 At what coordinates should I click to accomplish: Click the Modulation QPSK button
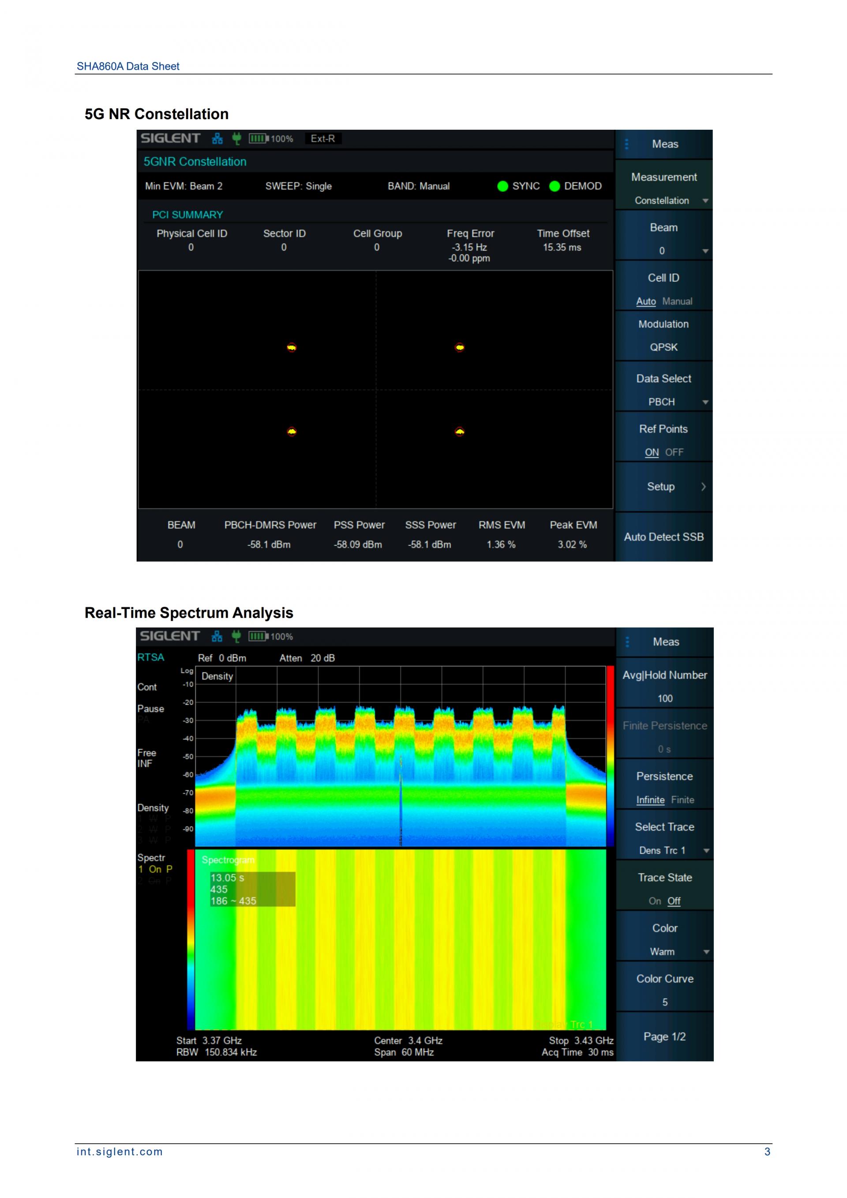click(663, 335)
